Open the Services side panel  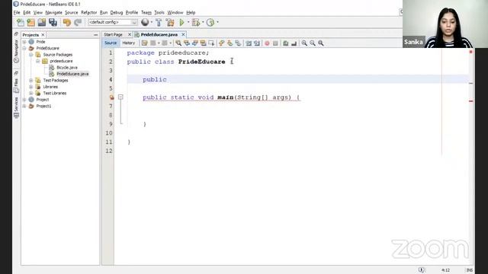[x=16, y=107]
